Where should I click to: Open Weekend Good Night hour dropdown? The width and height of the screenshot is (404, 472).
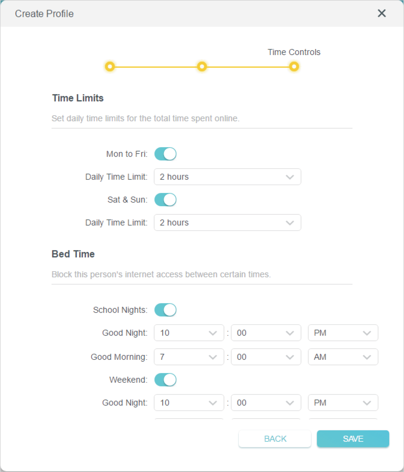point(189,403)
